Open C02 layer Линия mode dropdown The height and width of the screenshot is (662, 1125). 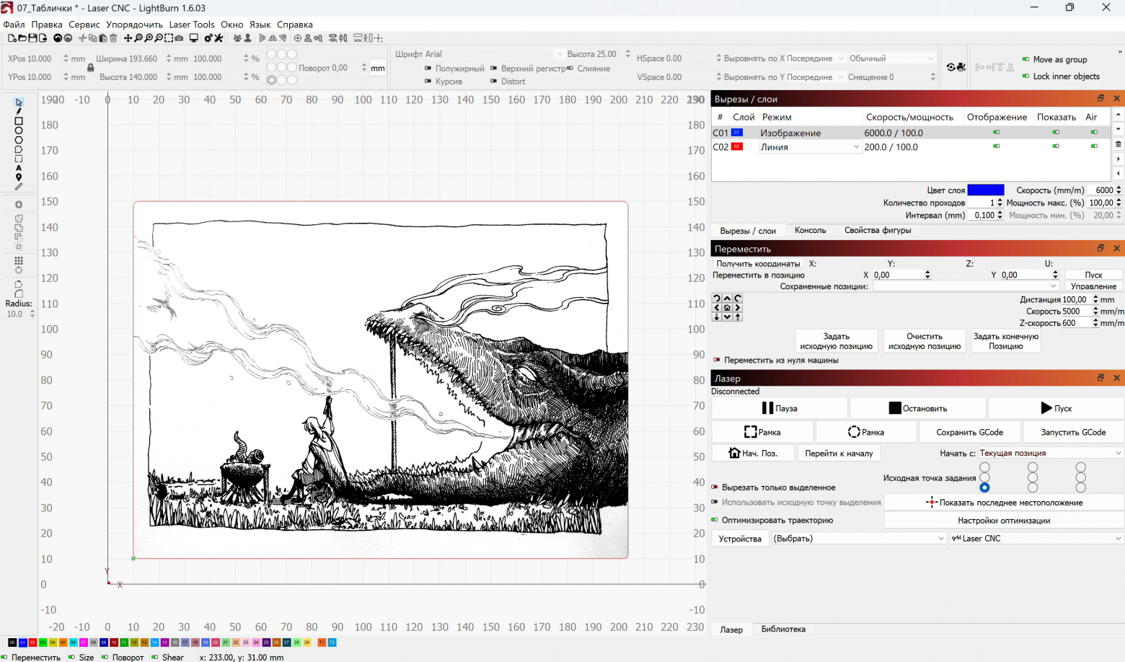click(810, 147)
